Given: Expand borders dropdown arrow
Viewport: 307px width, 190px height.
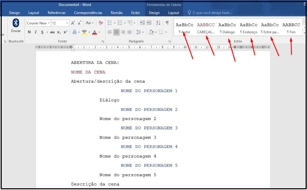Looking at the screenshot, I should tap(166, 32).
